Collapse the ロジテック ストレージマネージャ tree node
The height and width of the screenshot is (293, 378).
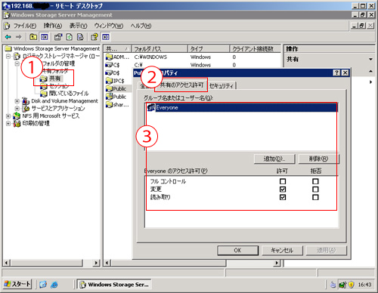8,56
